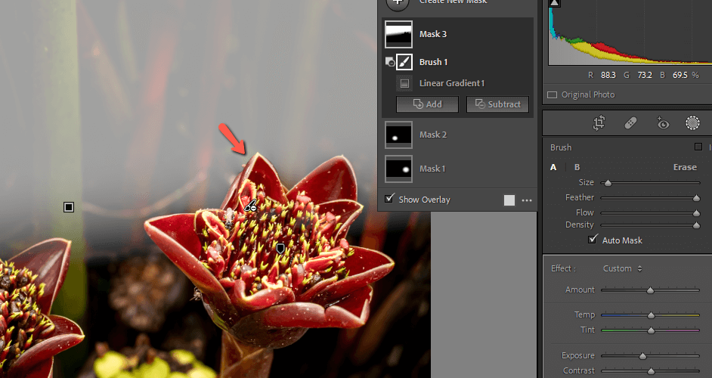Click the Effect label
The image size is (712, 378).
[x=563, y=268]
